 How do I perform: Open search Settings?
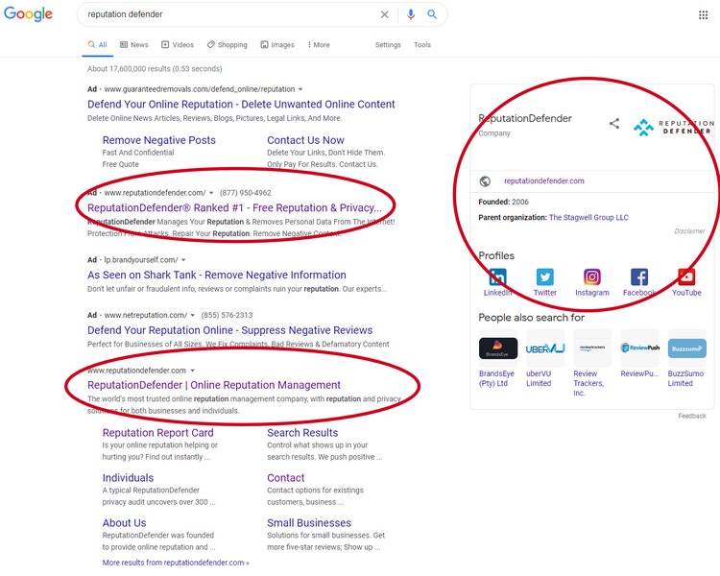tap(388, 44)
